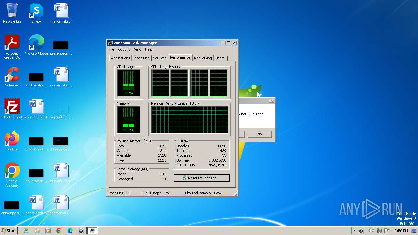Click No in the background dialog

pyautogui.click(x=259, y=134)
